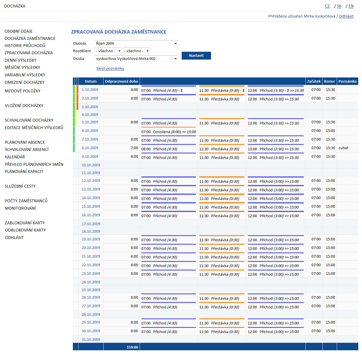The image size is (362, 354).
Task: Go to MONITOROVÁNÍ
Action: [x=20, y=208]
